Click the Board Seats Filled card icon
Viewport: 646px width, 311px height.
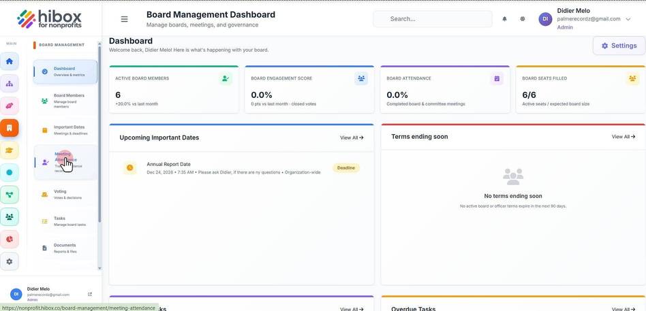(632, 78)
